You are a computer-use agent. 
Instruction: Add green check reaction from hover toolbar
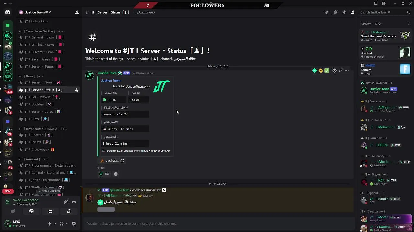[x=327, y=70]
